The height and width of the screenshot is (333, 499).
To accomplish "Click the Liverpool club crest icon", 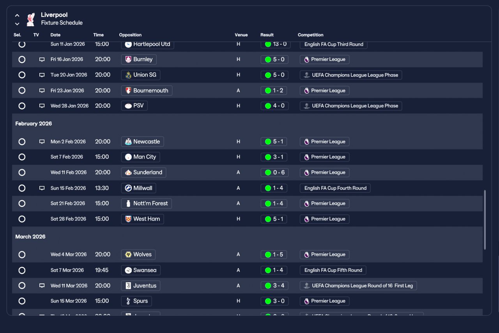I will point(30,19).
